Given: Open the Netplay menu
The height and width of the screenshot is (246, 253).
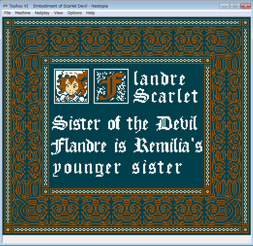Looking at the screenshot, I should click(x=42, y=13).
